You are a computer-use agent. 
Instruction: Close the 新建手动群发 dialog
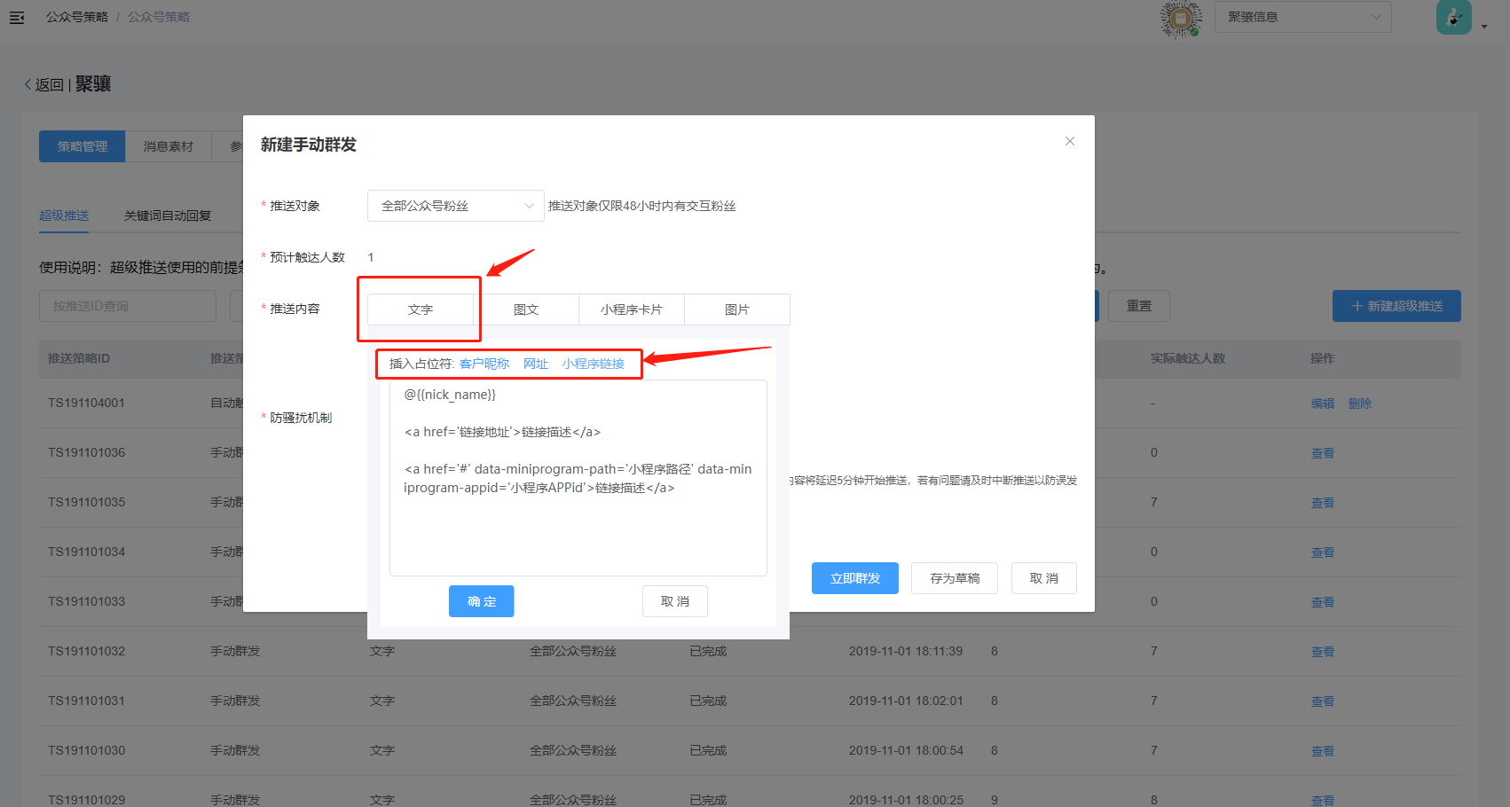[x=1070, y=141]
